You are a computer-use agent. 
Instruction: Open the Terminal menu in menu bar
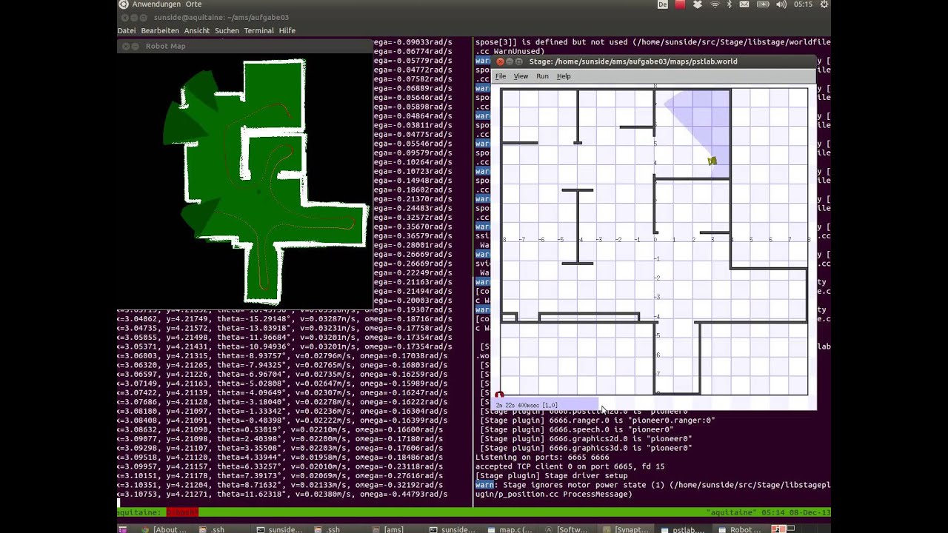point(259,30)
